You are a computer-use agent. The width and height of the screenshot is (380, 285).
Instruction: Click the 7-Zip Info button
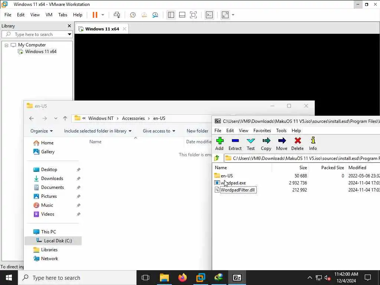[313, 144]
